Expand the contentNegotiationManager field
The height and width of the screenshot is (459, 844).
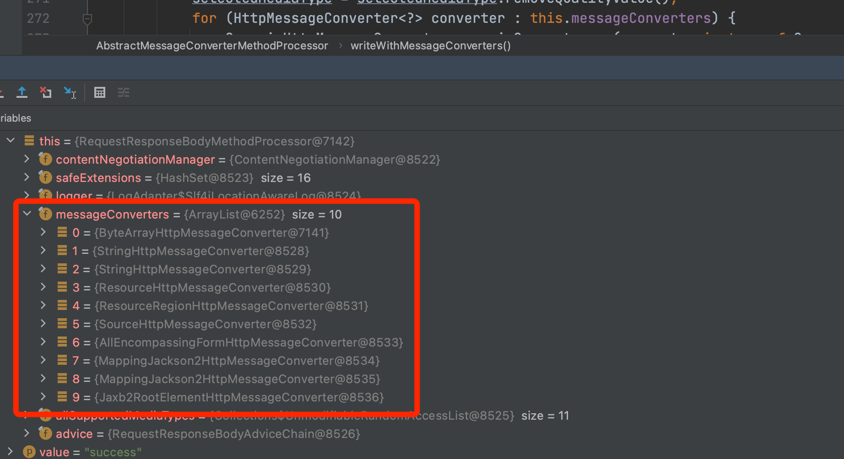[x=27, y=159]
